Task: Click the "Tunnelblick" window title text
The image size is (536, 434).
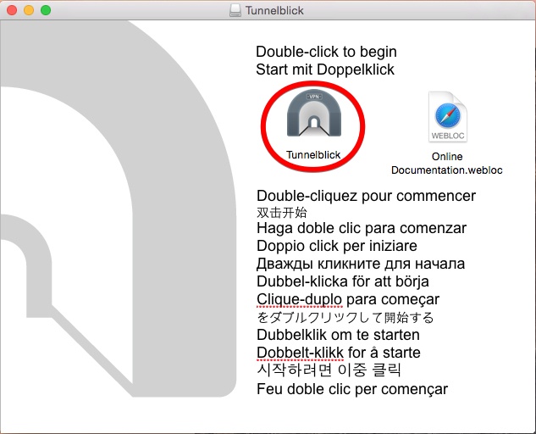Action: tap(274, 11)
